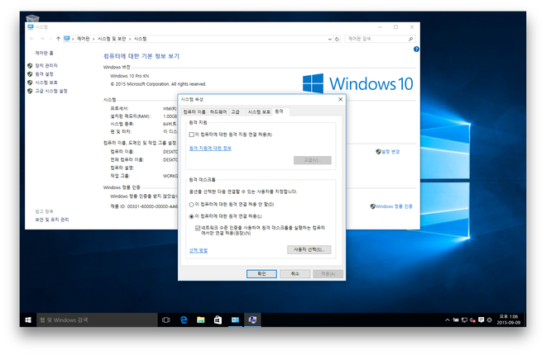Click Cancel (취소) button in dialog
This screenshot has height=355, width=546.
(295, 274)
